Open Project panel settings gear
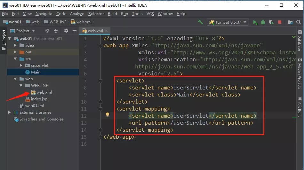The image size is (304, 170). pyautogui.click(x=66, y=31)
